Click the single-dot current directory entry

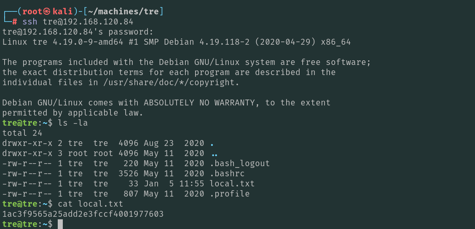[x=212, y=143]
